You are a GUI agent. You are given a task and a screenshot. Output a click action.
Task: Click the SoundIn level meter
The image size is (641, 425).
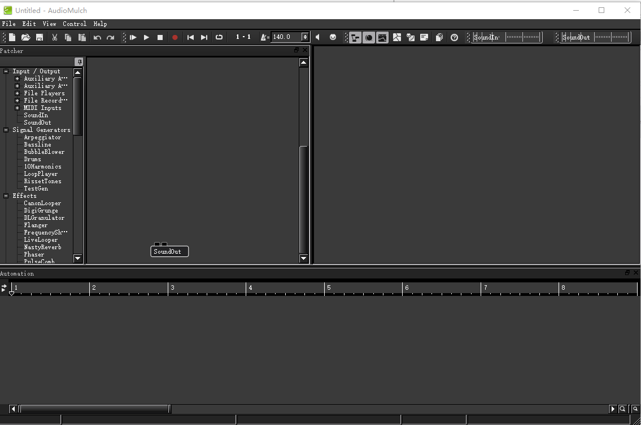coord(507,37)
